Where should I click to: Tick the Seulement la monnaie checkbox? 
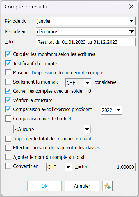click(8, 82)
